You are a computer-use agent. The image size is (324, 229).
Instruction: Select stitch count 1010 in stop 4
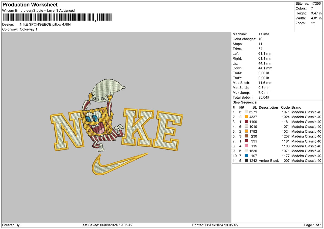click(x=253, y=127)
